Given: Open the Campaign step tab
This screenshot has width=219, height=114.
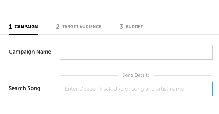Looking at the screenshot, I should point(23,27).
